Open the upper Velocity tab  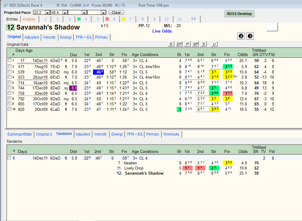[49, 37]
